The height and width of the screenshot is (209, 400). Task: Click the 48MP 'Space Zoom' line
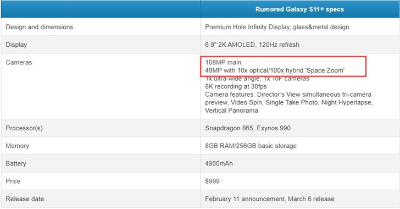coord(275,70)
